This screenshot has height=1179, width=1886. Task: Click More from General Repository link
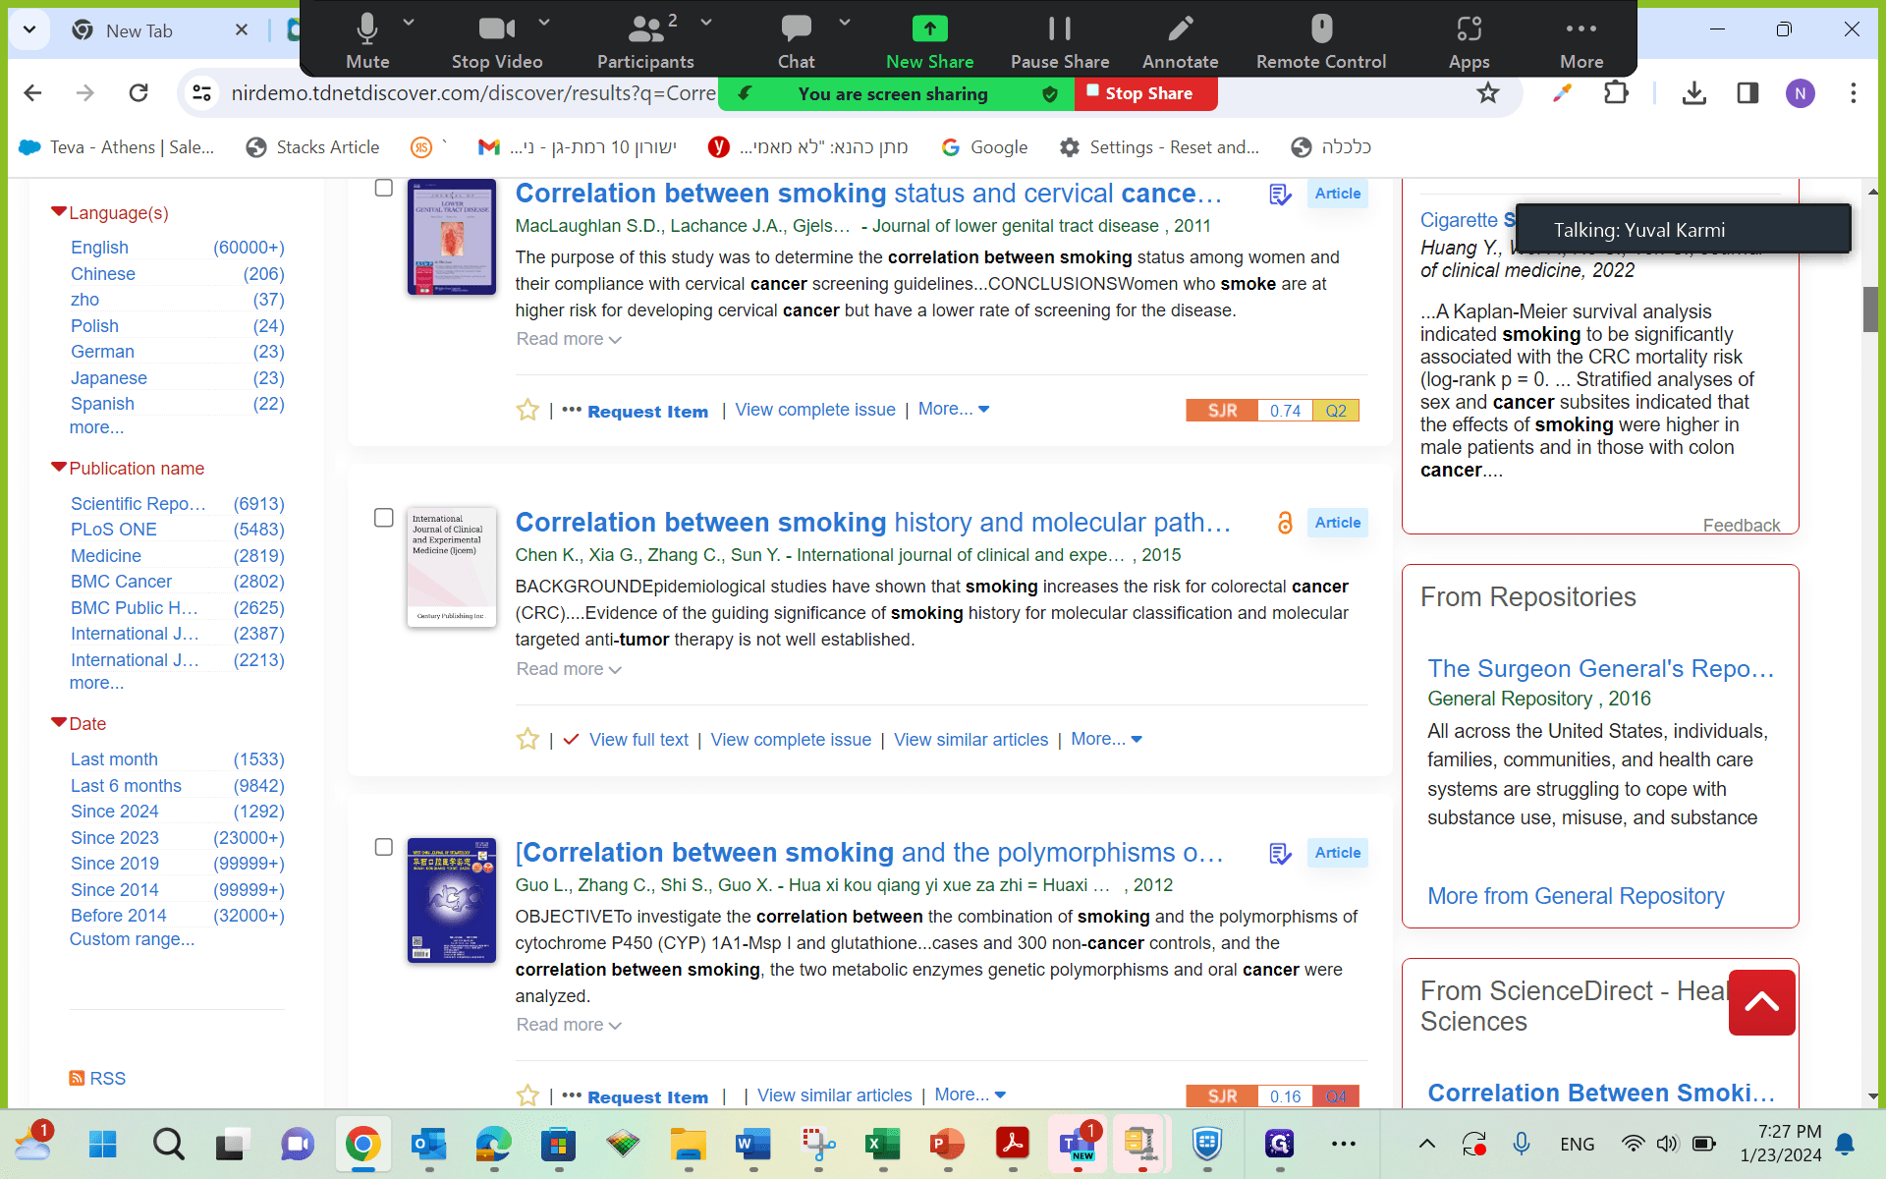click(1576, 896)
